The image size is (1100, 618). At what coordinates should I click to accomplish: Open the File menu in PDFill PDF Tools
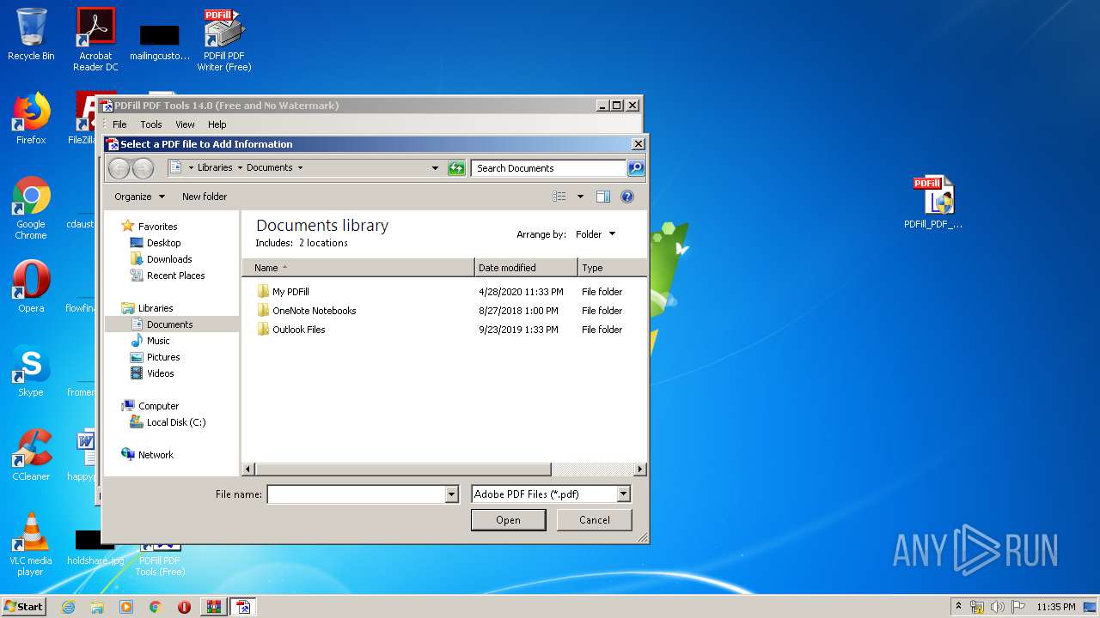(x=119, y=124)
